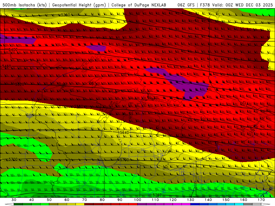
Task: Click the purple legend swatch between 100 and 110
Action: pos(142,204)
